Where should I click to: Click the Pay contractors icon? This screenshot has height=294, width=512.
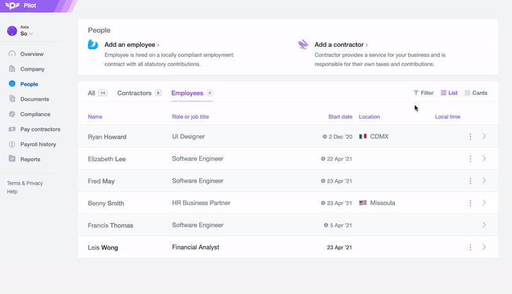click(x=12, y=129)
